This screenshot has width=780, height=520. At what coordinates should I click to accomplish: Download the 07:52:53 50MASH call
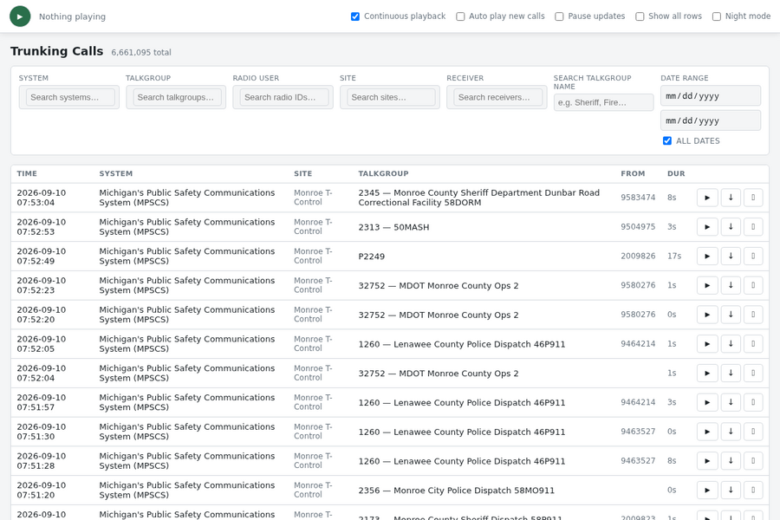(x=731, y=227)
